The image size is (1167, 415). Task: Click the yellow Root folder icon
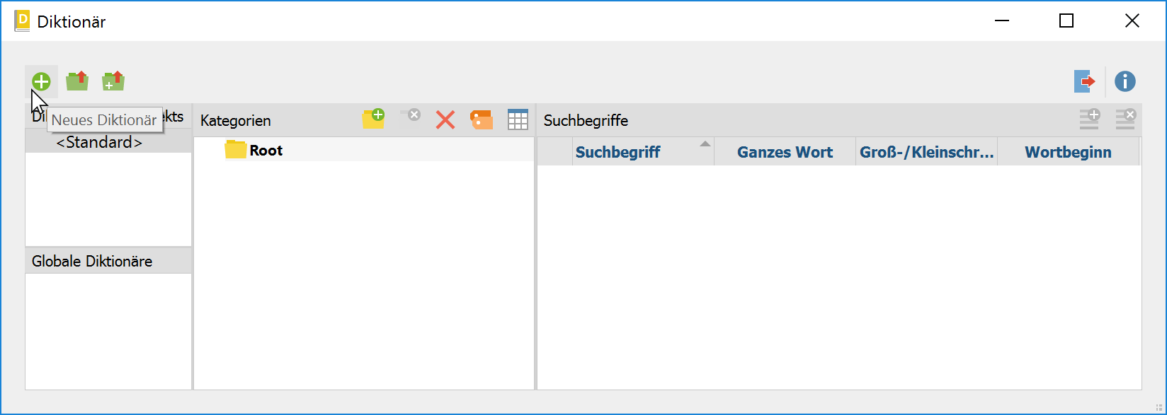[235, 150]
